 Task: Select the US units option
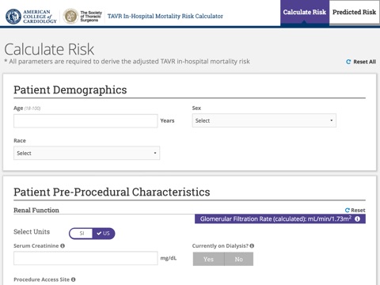(104, 234)
